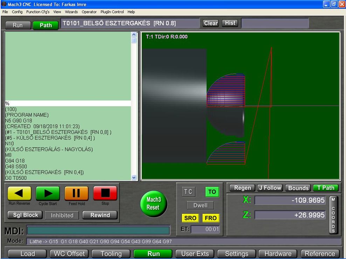Toggle the TO tool offset indicator
This screenshot has width=346, height=259.
pos(212,192)
